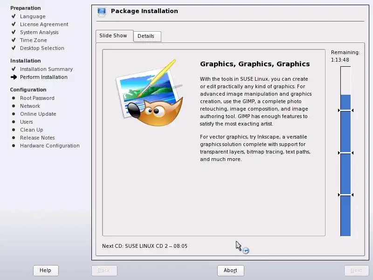The image size is (373, 280).
Task: Click the arrow icon beside Perform Installation
Action: (x=14, y=77)
